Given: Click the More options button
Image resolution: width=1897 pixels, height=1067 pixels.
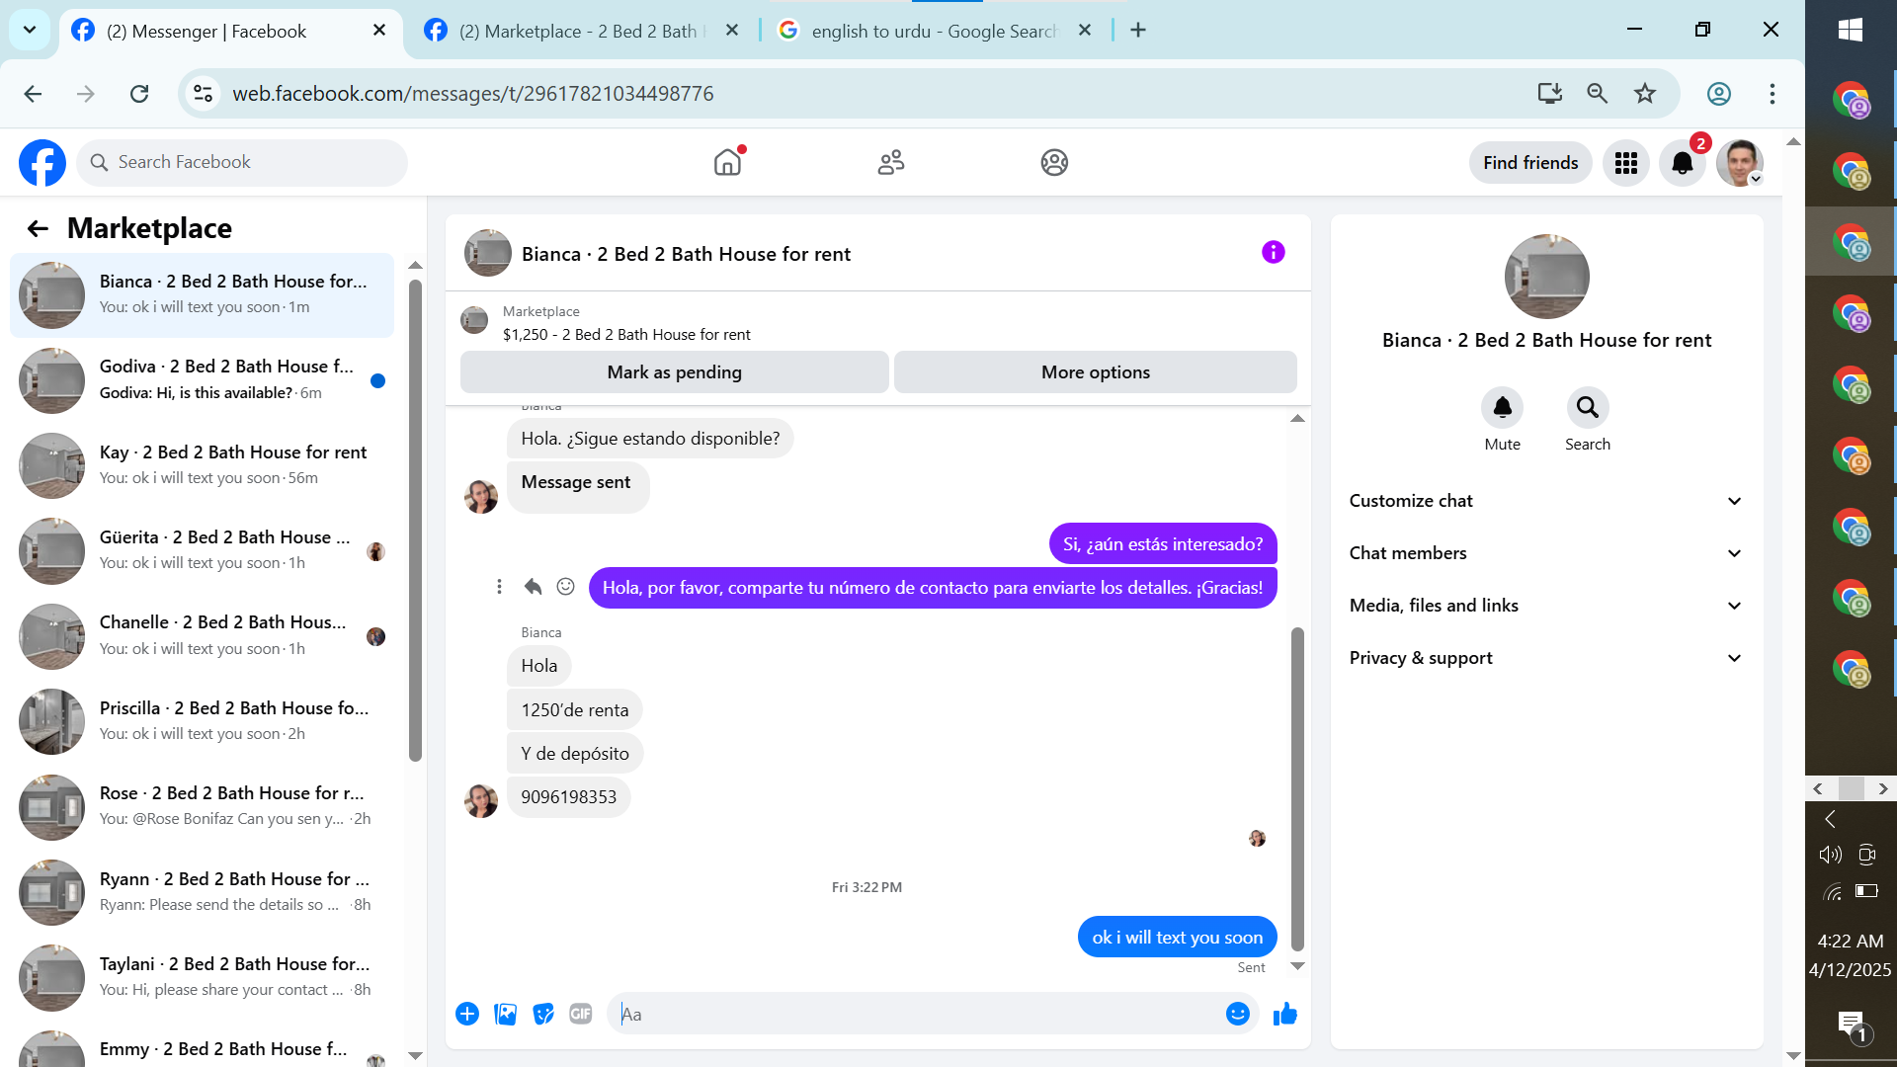Looking at the screenshot, I should coord(1096,372).
